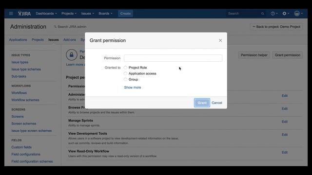The height and width of the screenshot is (175, 312).
Task: Open Issue types in sidebar
Action: click(x=20, y=62)
